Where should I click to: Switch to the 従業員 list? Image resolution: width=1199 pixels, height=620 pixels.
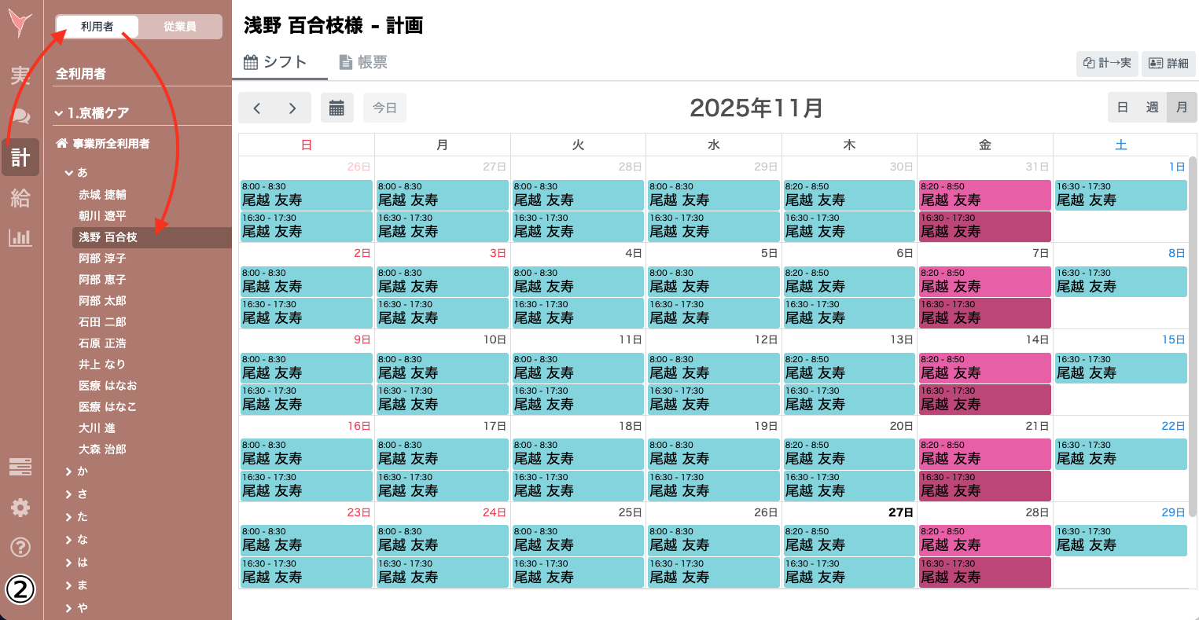pos(179,26)
